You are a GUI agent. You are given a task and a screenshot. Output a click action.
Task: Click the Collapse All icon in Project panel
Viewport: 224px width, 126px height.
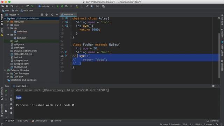pos(47,15)
